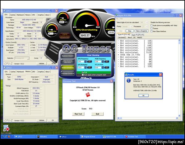Open SPD tab in bottom CPU-Z window

pos(34,72)
